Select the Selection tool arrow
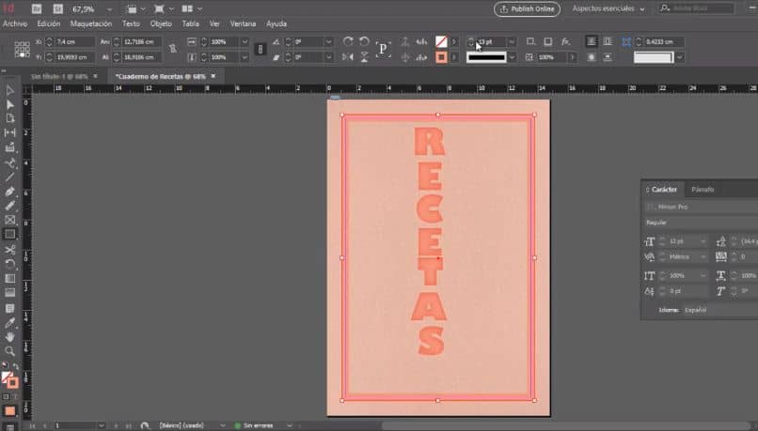The width and height of the screenshot is (758, 431). click(10, 90)
